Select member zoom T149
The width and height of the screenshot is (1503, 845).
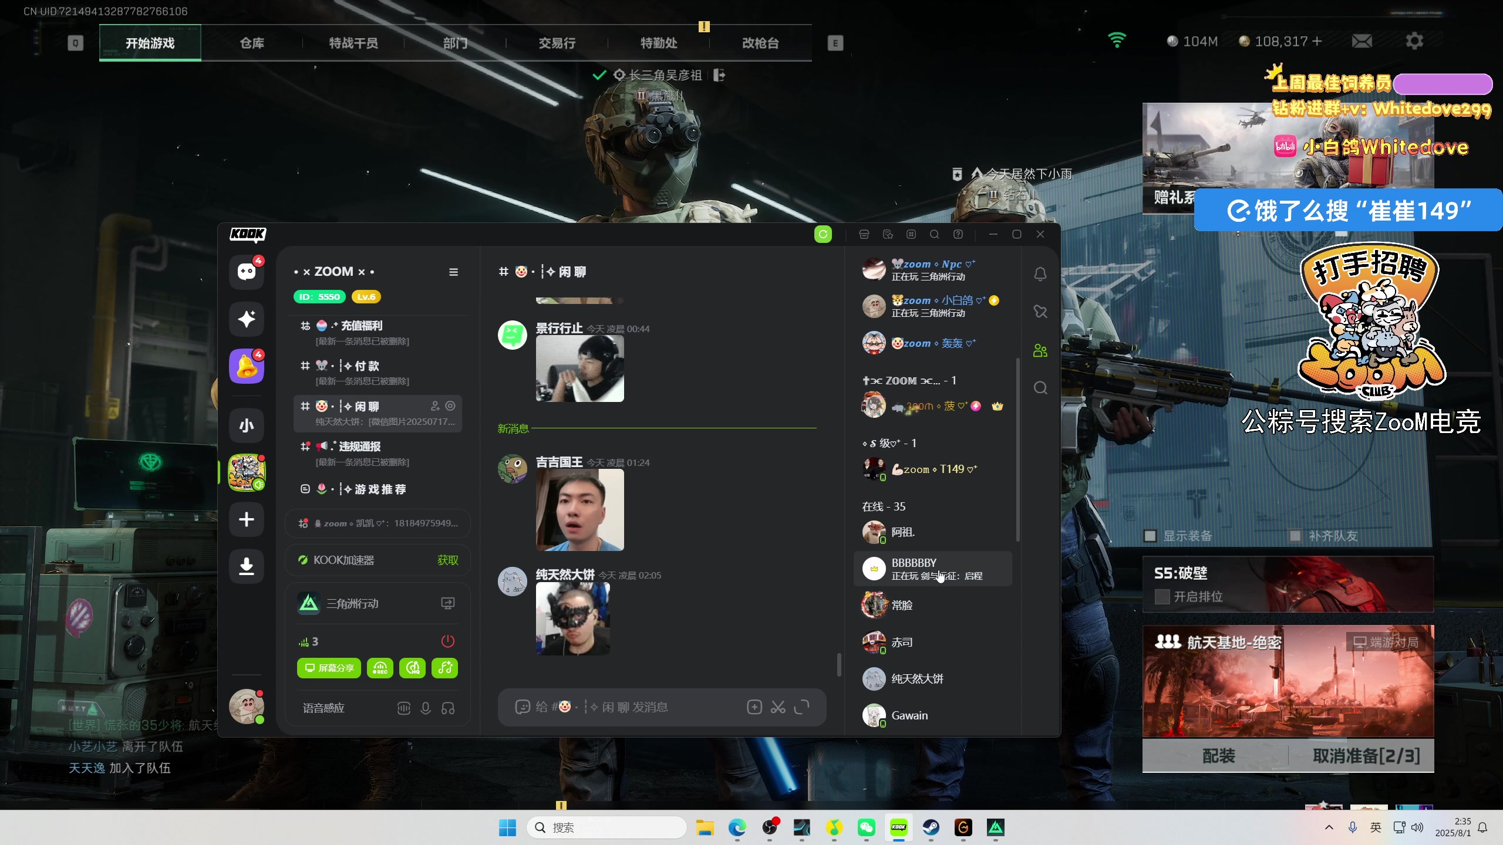[933, 469]
